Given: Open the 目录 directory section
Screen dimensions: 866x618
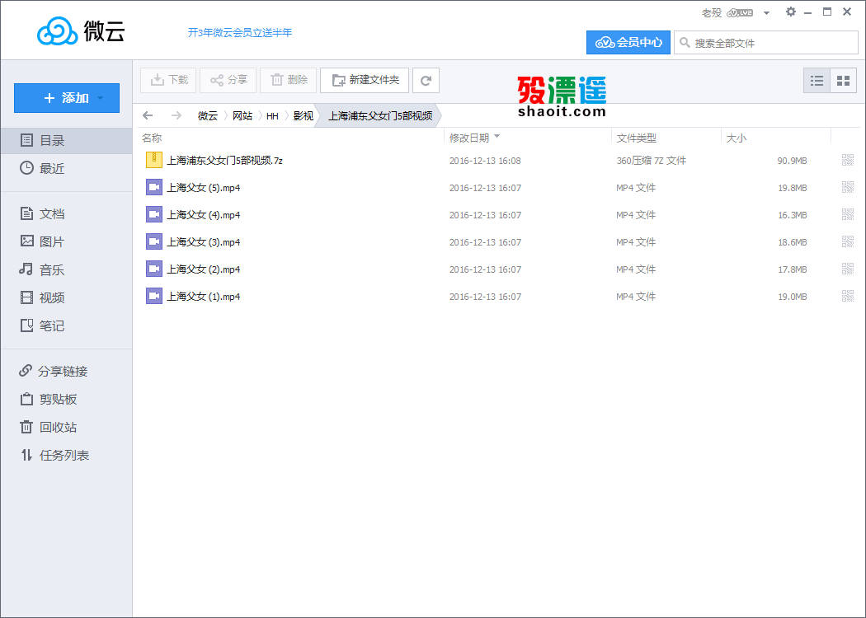Looking at the screenshot, I should [66, 140].
